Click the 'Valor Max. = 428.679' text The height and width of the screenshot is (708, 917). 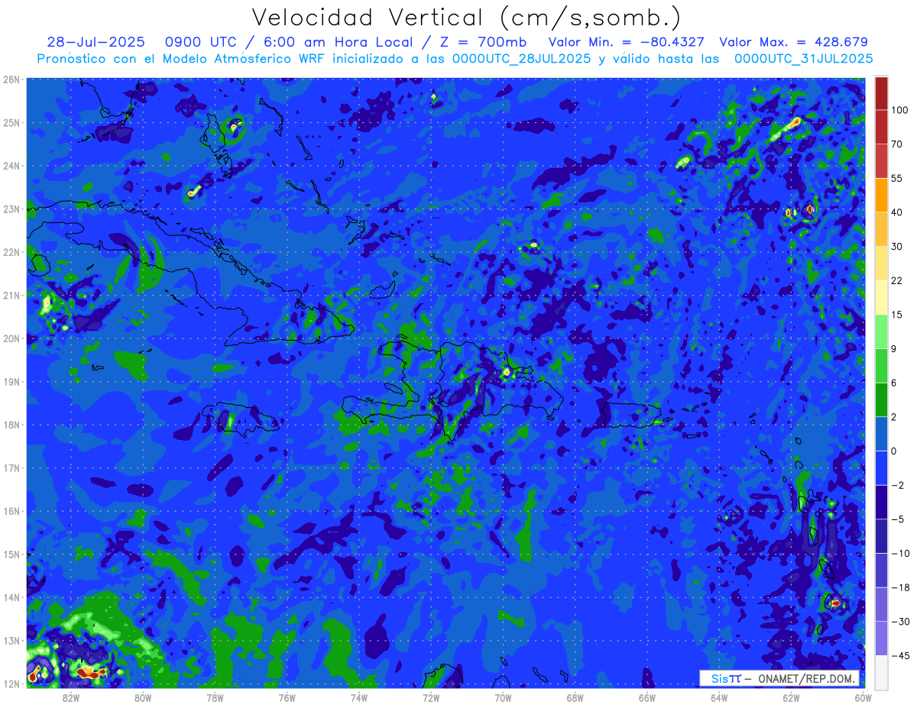793,42
